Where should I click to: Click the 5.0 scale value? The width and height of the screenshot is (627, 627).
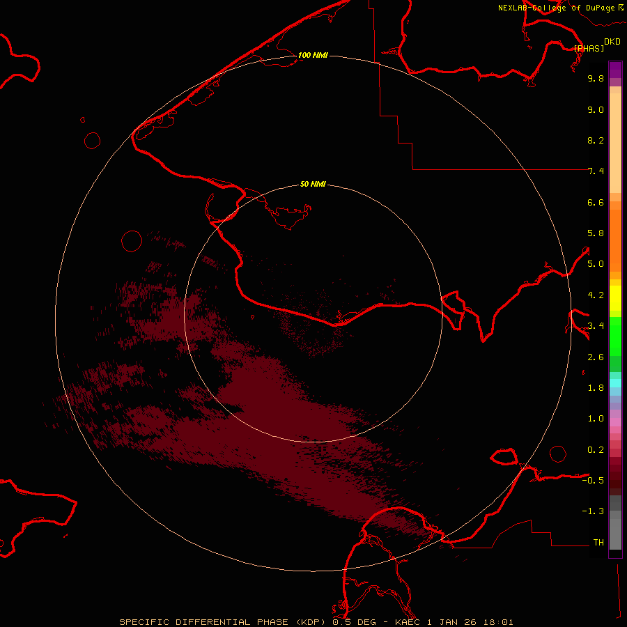[x=596, y=264]
